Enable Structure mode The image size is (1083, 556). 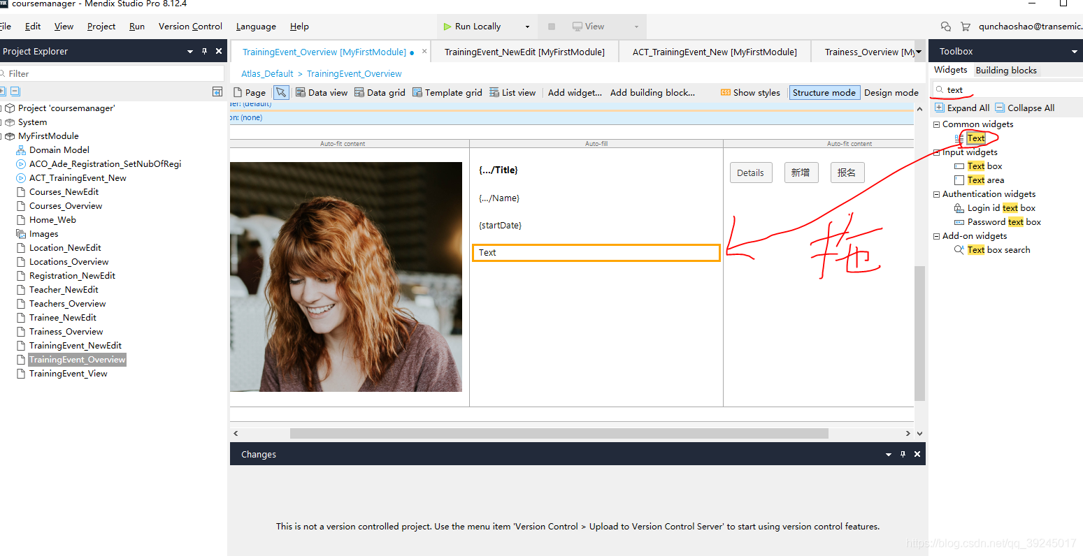pyautogui.click(x=824, y=92)
